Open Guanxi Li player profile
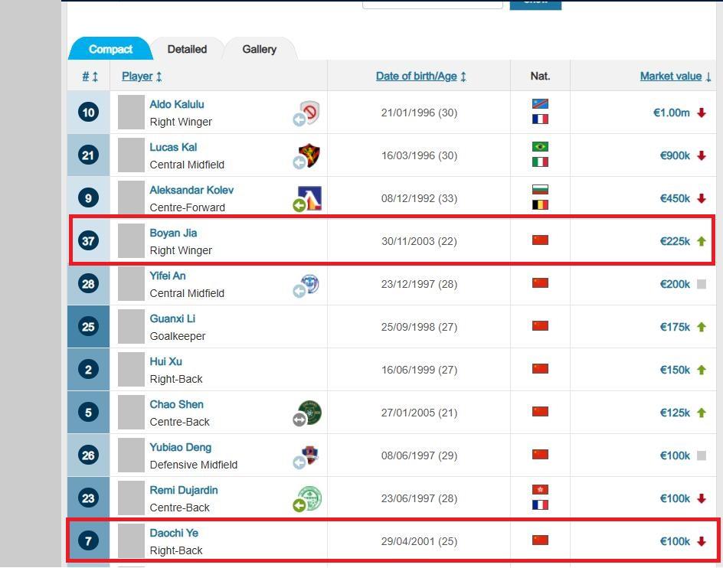Screen dimensions: 723x568 172,318
